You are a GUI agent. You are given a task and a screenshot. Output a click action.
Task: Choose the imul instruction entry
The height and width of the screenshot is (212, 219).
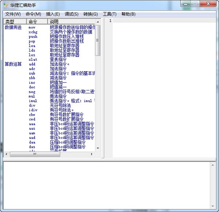[x=33, y=101]
